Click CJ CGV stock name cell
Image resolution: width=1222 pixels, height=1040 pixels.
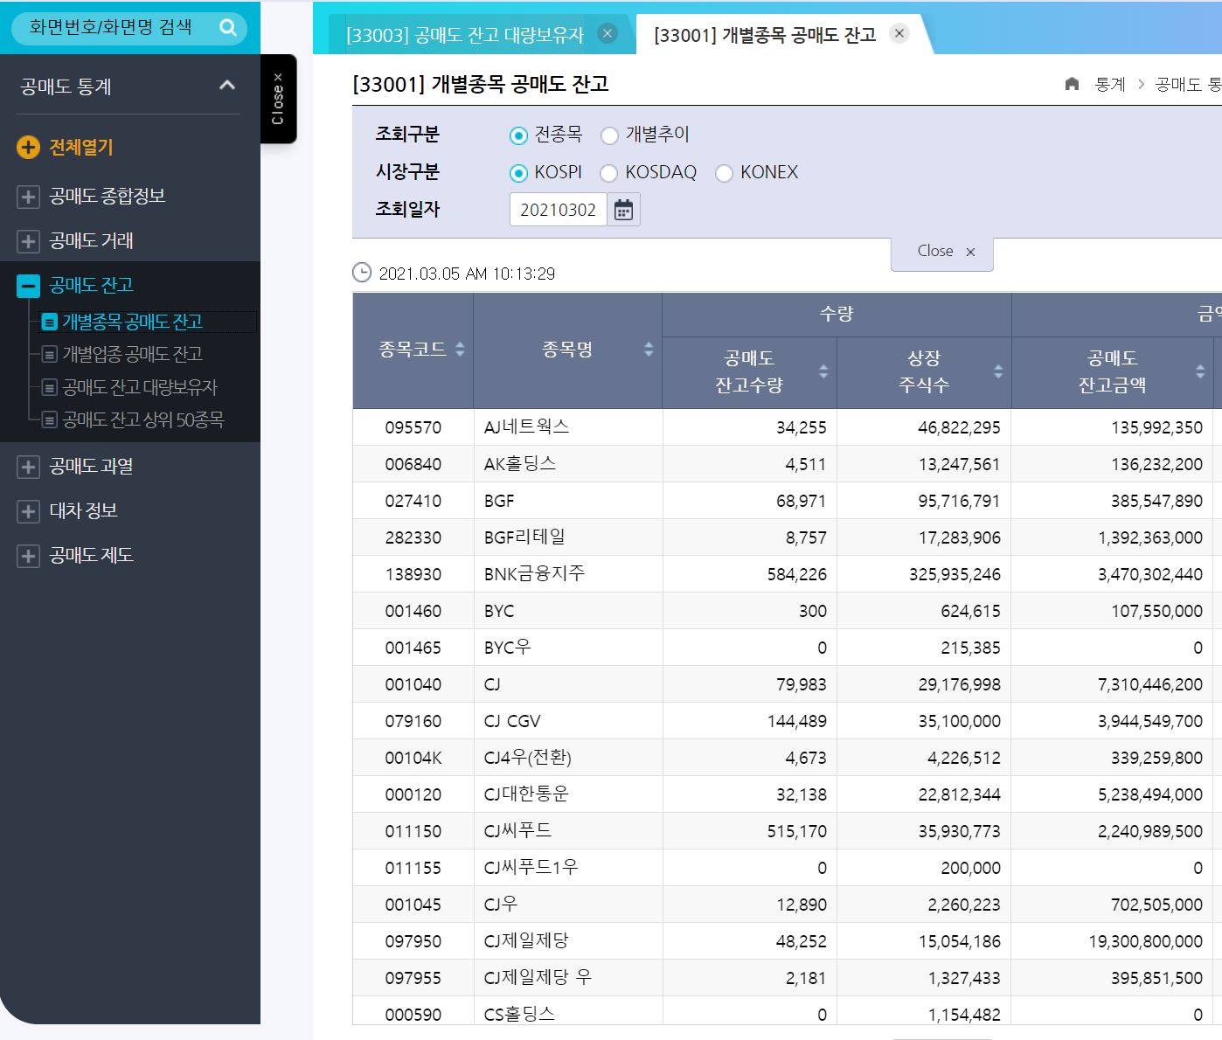(x=567, y=721)
